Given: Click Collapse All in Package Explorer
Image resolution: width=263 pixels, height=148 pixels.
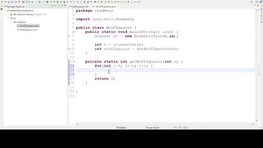Looking at the screenshot, I should click(x=53, y=6).
